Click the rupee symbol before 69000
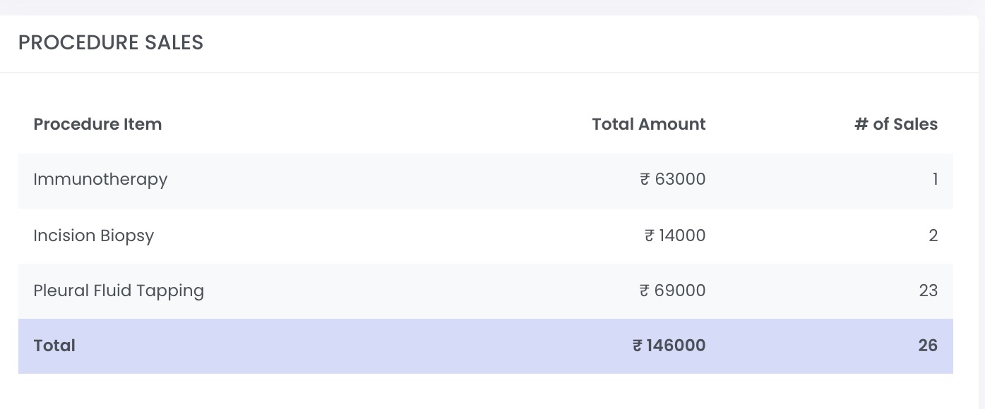This screenshot has height=409, width=985. (645, 291)
